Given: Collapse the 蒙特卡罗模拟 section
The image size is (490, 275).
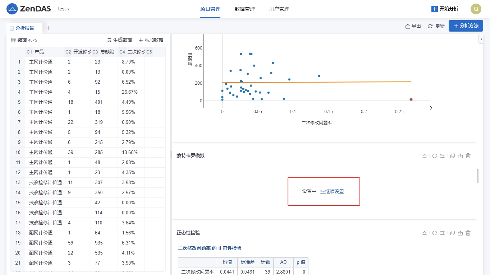Looking at the screenshot, I should [x=424, y=156].
